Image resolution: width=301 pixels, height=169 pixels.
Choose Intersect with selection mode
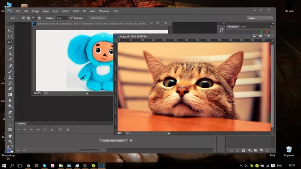tap(39, 18)
